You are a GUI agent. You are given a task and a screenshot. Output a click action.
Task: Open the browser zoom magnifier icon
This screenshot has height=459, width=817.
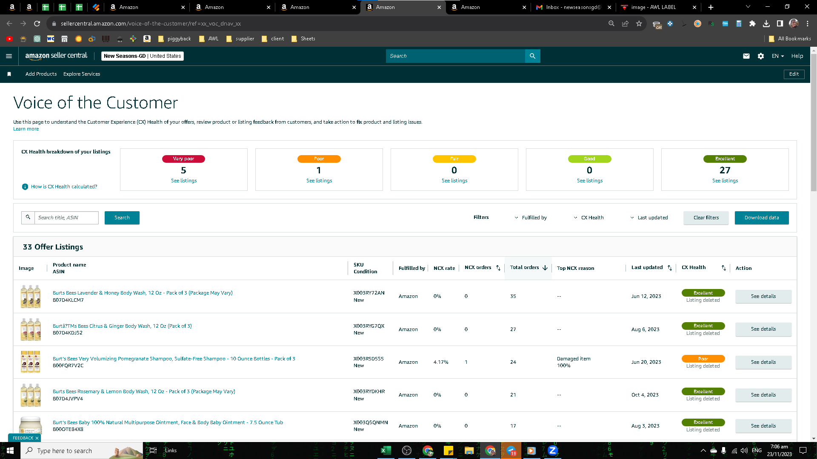tap(611, 24)
